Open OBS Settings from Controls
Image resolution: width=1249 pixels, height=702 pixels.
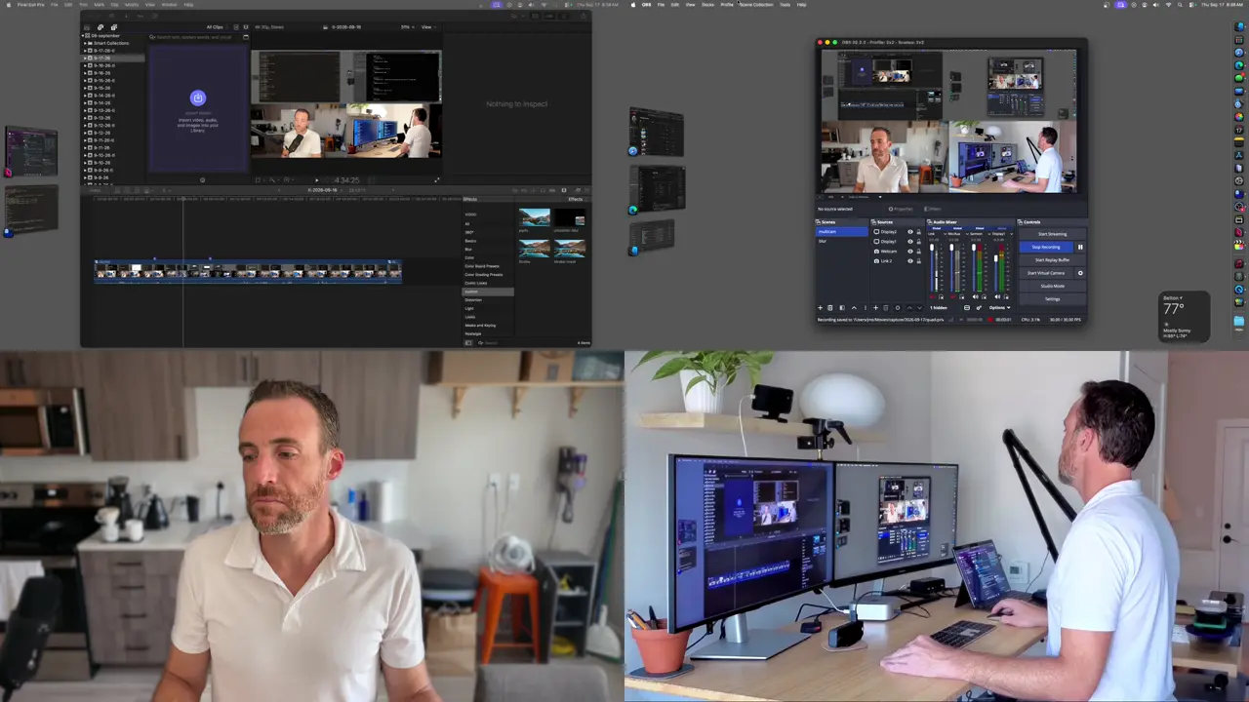click(1052, 299)
